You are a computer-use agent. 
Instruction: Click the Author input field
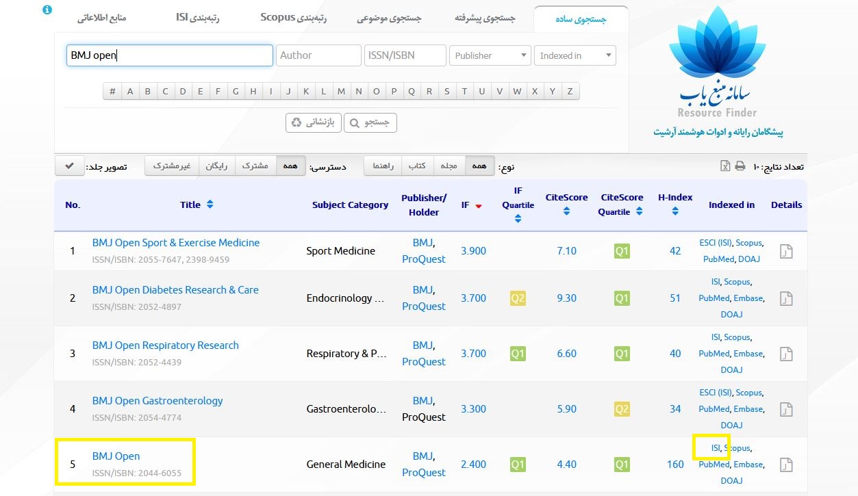(x=318, y=55)
